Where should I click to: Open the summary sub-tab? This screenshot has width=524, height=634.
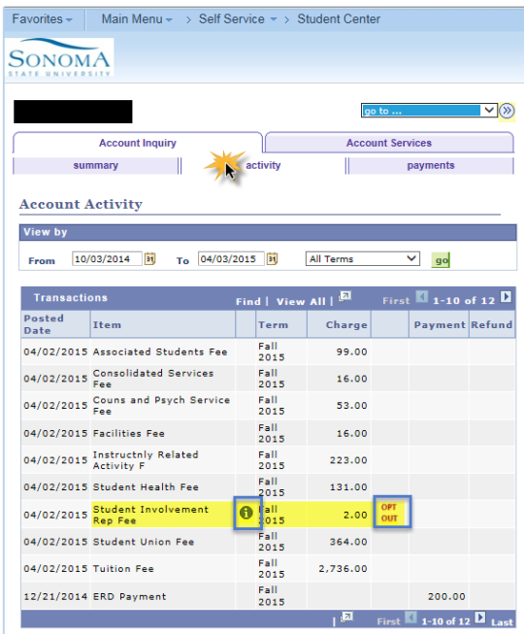click(x=96, y=165)
